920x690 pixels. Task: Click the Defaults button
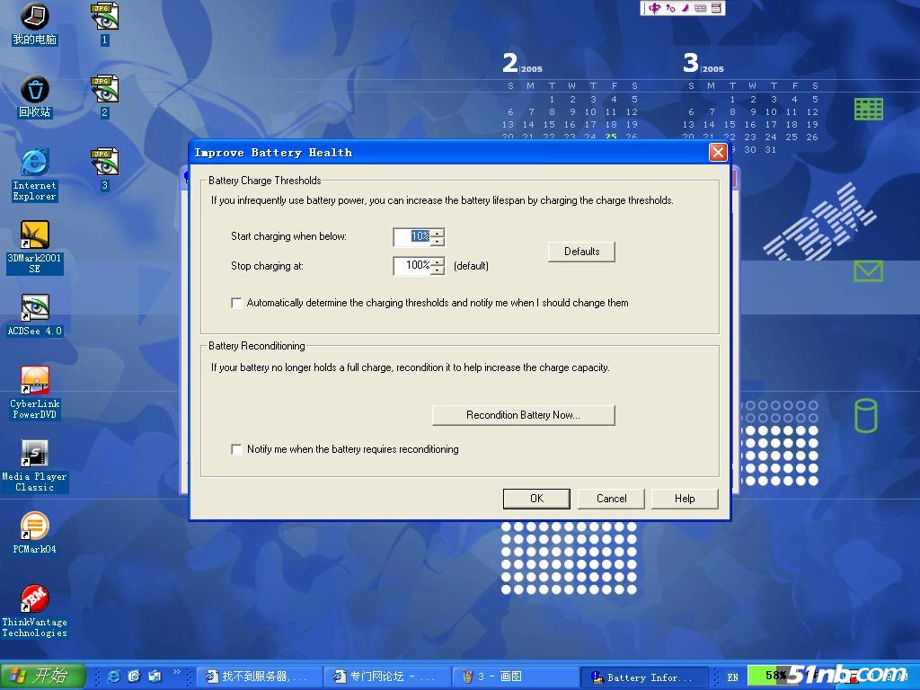tap(581, 252)
